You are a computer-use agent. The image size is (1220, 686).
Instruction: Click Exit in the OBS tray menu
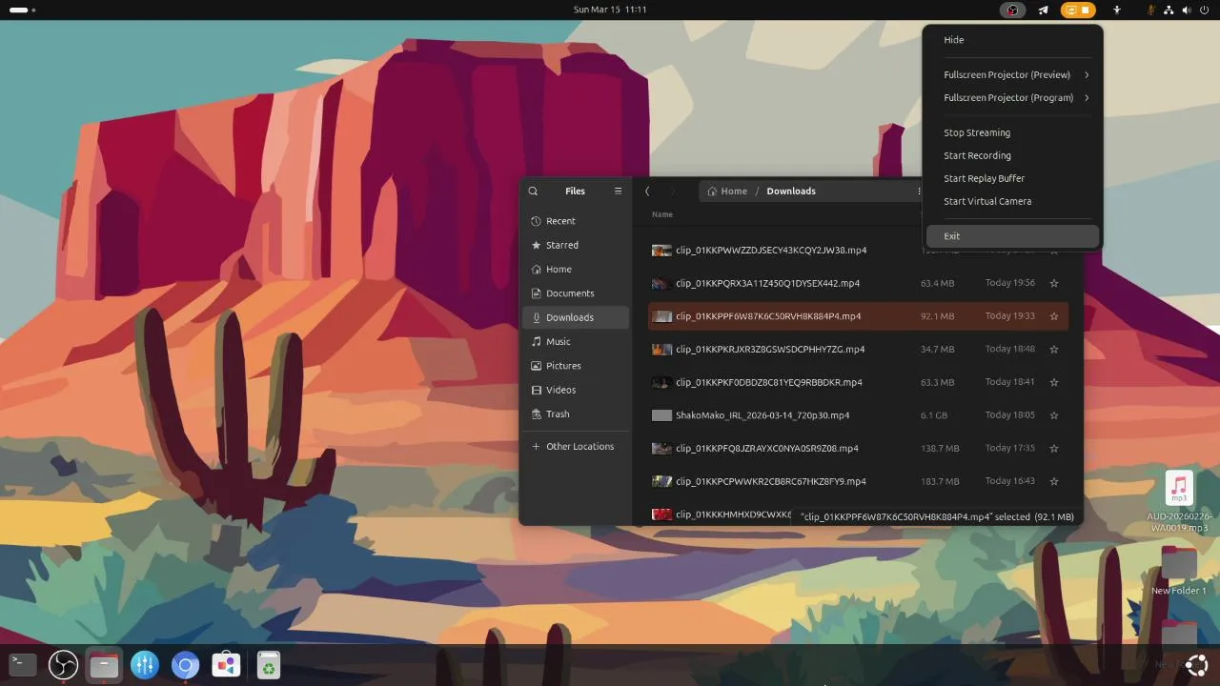[1013, 236]
